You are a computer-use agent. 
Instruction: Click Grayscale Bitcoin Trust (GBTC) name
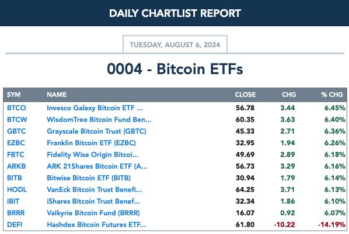tap(96, 131)
